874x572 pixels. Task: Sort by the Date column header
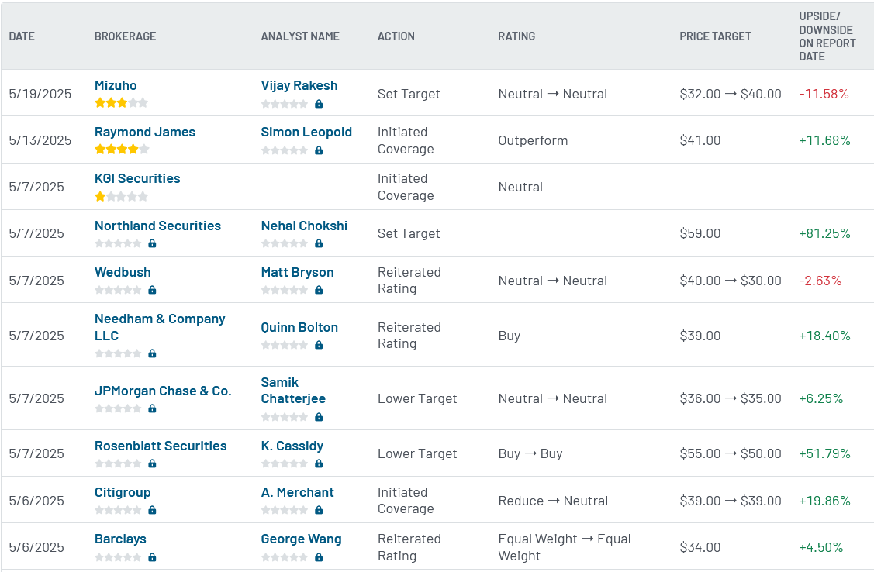click(x=22, y=36)
